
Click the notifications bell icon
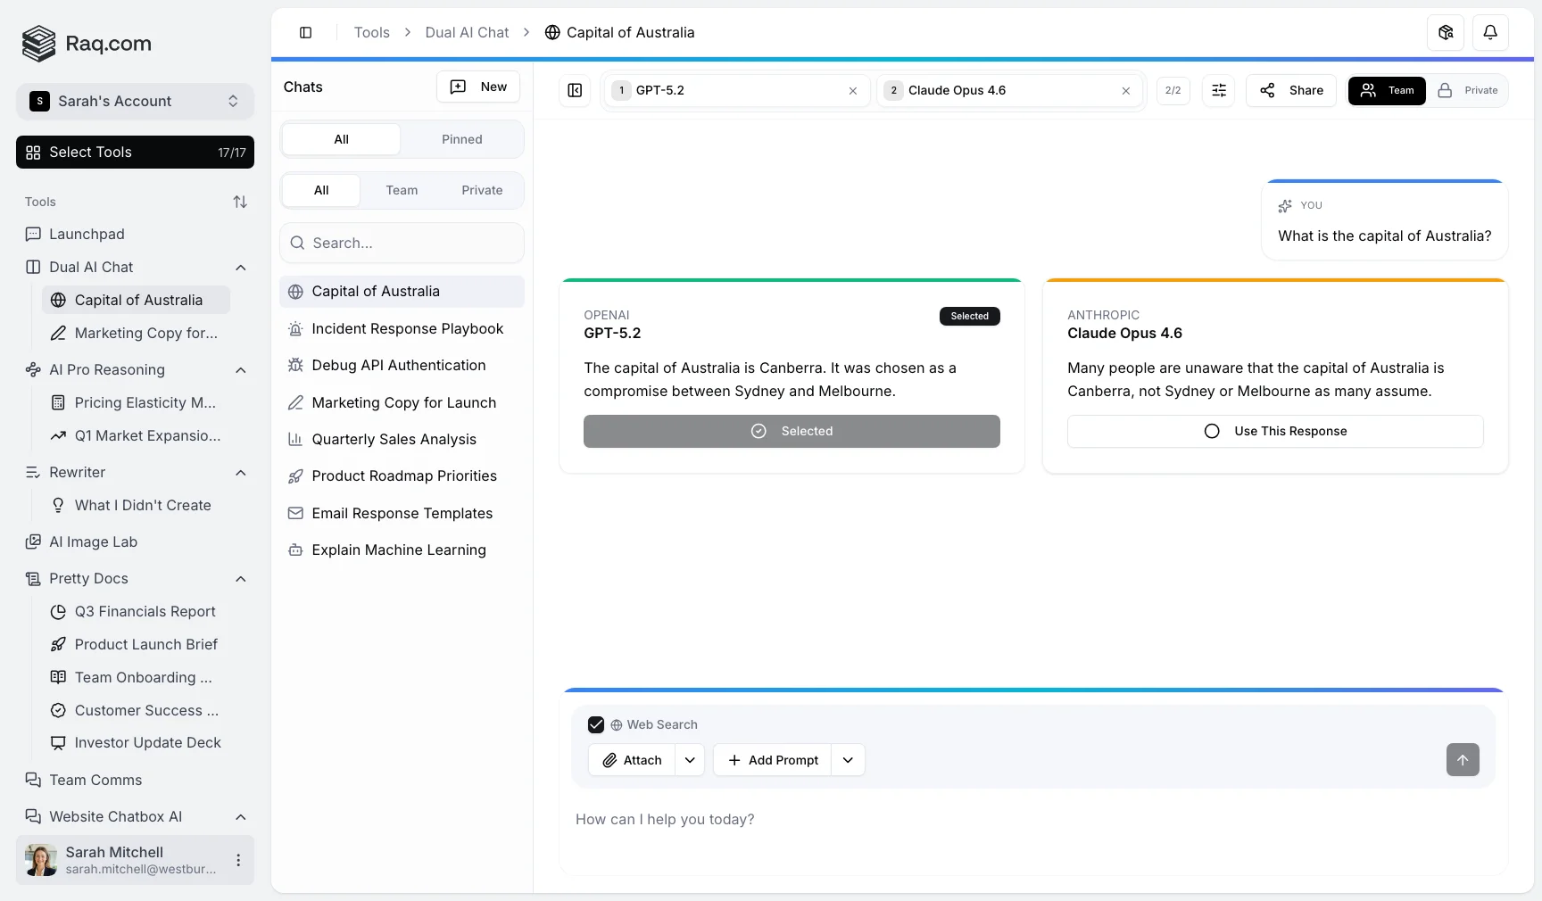point(1490,33)
